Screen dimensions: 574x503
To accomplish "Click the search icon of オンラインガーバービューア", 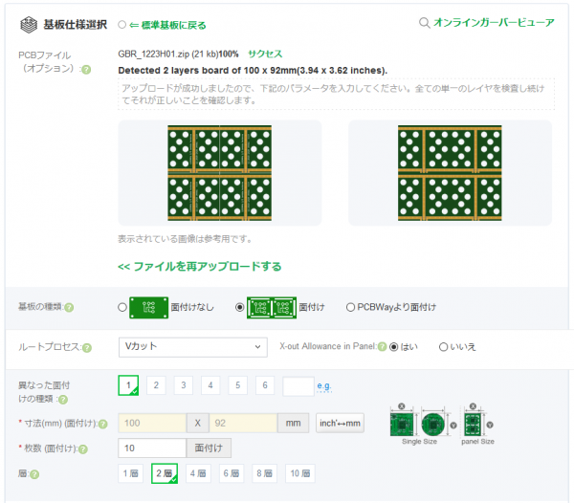I will click(425, 23).
